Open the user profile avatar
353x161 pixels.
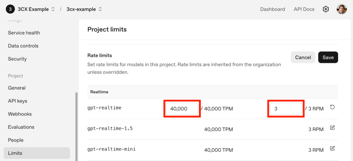click(x=342, y=9)
